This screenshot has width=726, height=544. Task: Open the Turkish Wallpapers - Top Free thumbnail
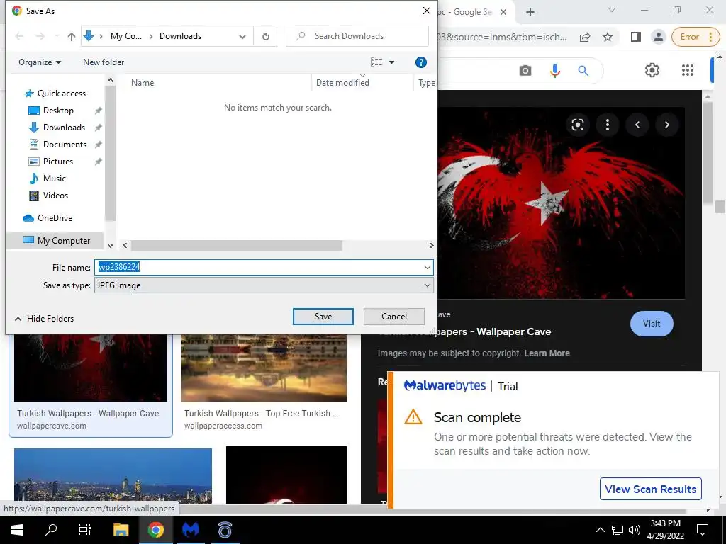(x=264, y=368)
